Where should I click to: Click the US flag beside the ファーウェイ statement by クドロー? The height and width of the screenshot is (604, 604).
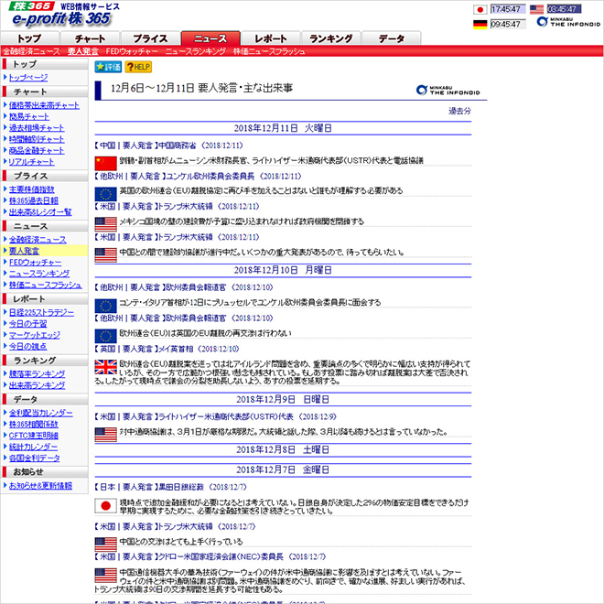point(105,576)
